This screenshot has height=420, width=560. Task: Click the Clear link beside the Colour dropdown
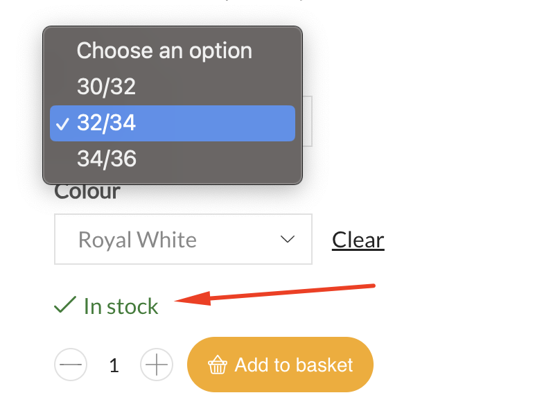click(x=358, y=240)
